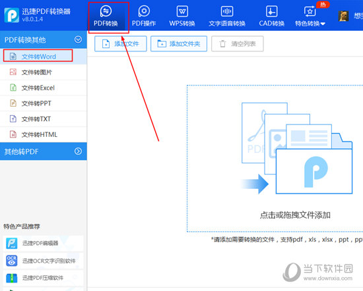Select 文件转TXT conversion
This screenshot has width=363, height=291.
pyautogui.click(x=44, y=119)
